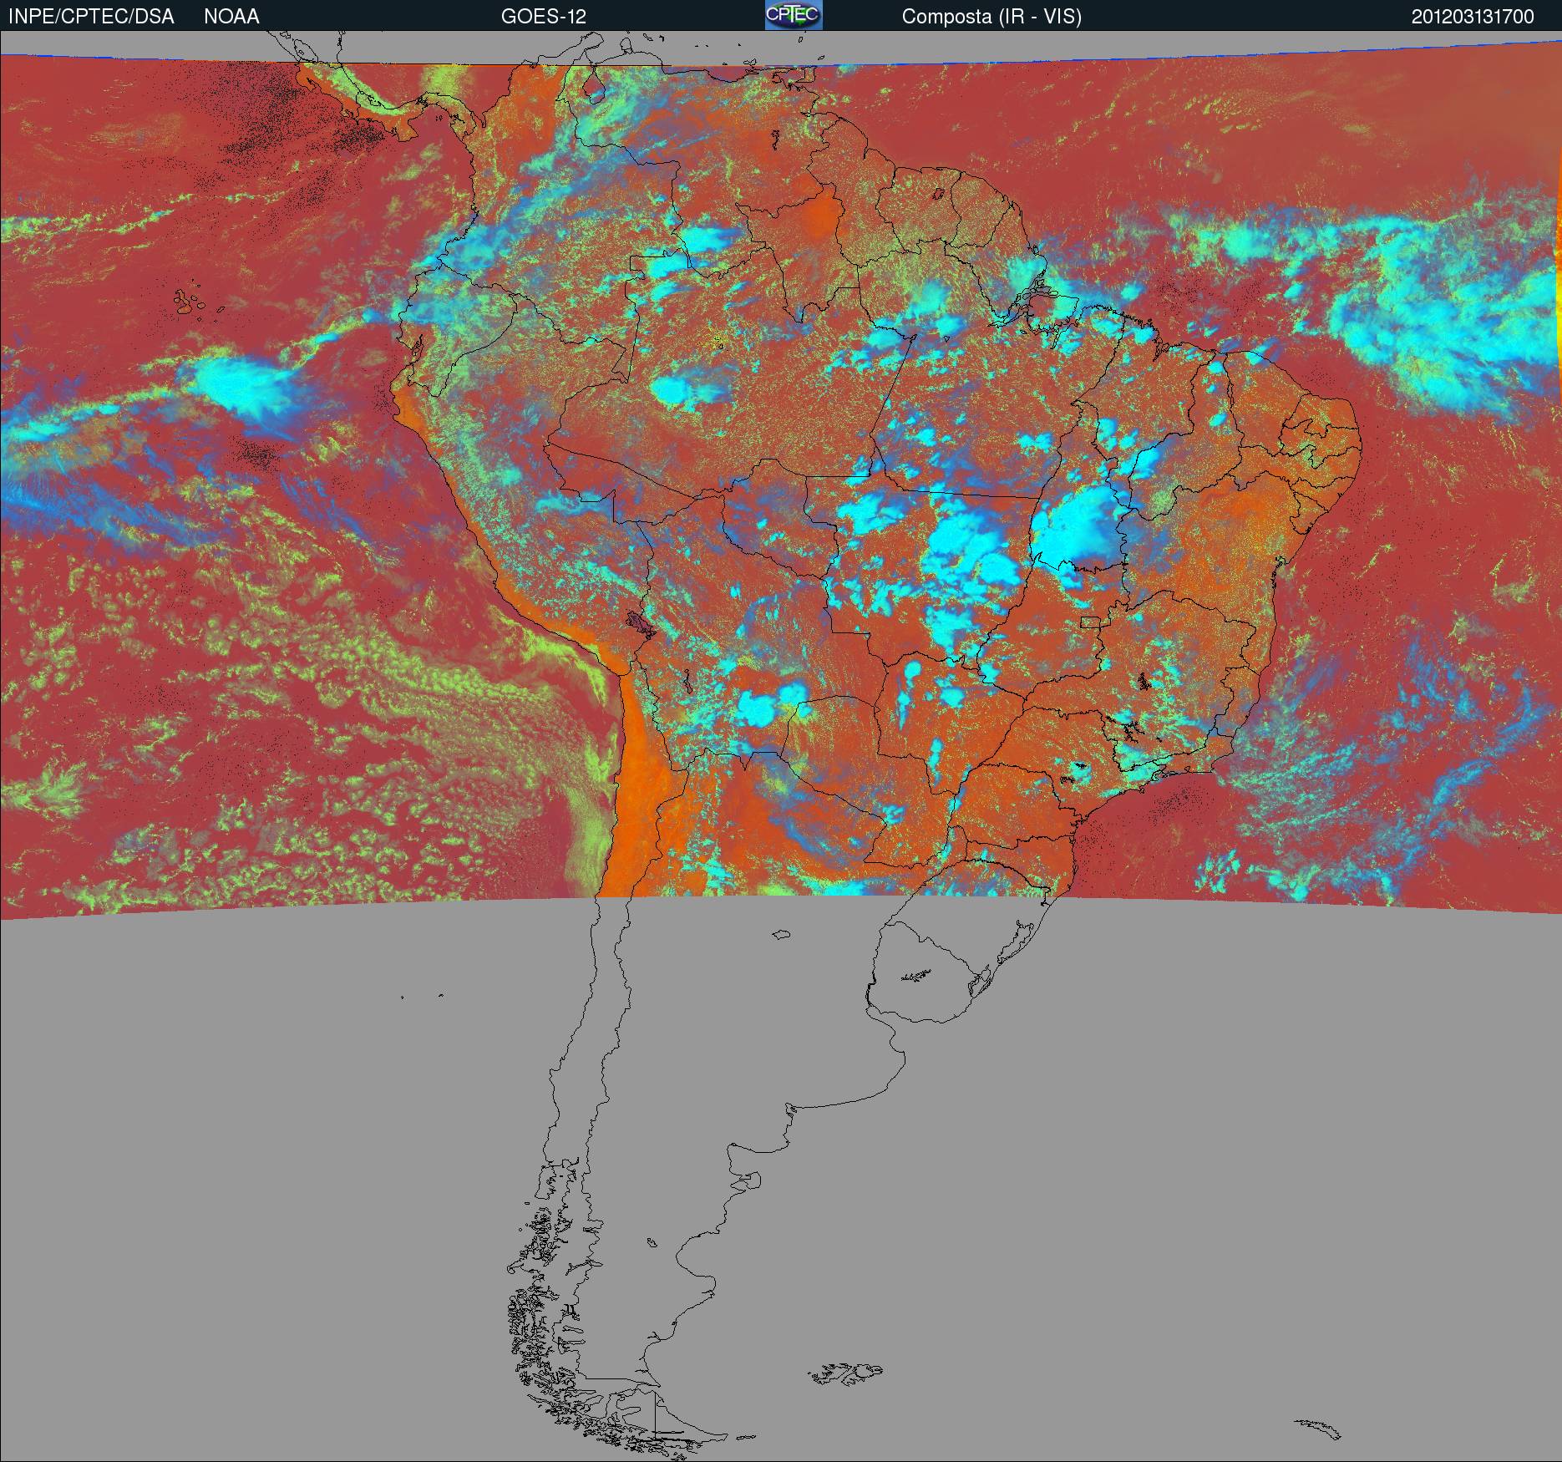This screenshot has height=1462, width=1562.
Task: Click the 201203131700 timestamp
Action: pos(1472,17)
